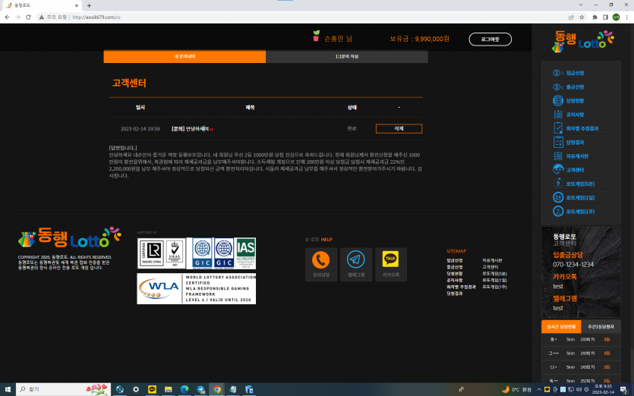Switch to the 주간1등당첨자 tab
This screenshot has width=634, height=396.
(x=601, y=326)
